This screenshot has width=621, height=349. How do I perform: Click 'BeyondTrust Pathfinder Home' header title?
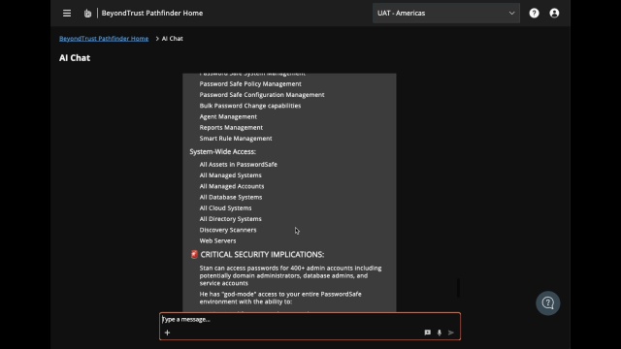tap(152, 13)
